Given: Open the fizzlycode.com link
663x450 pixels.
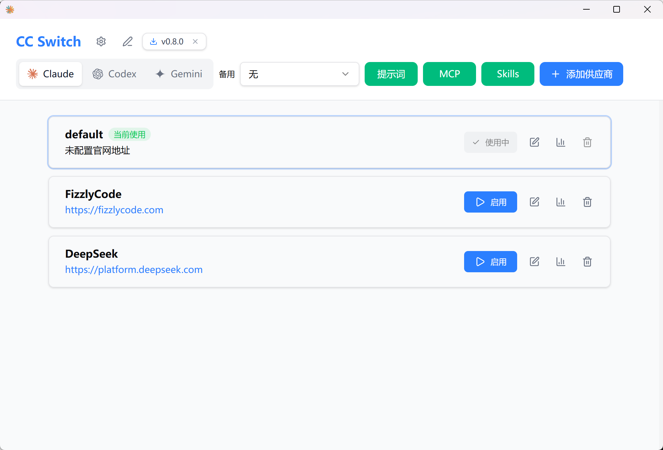Looking at the screenshot, I should (114, 210).
